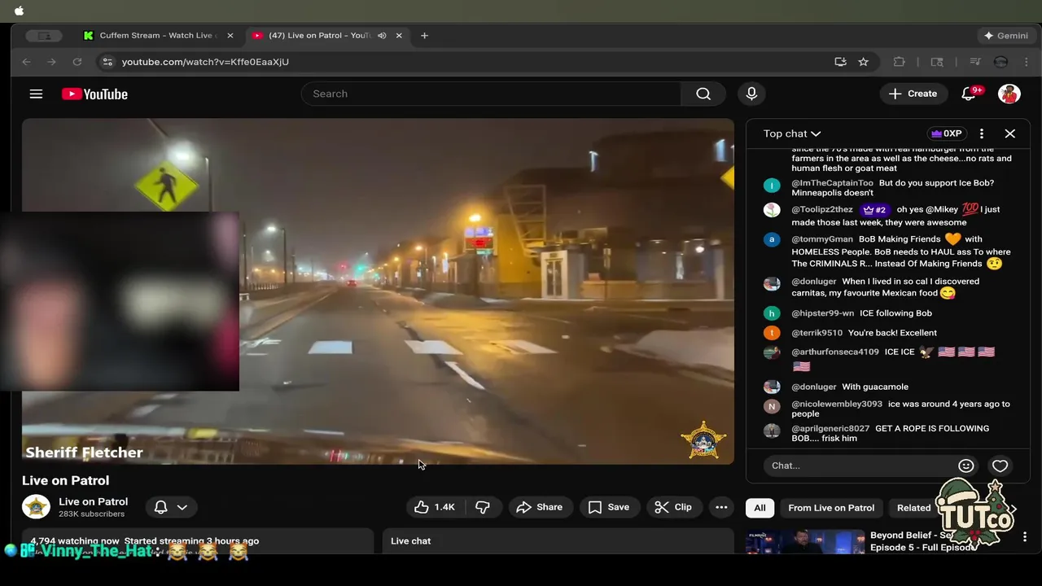
Task: Mute the audio-playing tab via speaker icon
Action: [382, 36]
